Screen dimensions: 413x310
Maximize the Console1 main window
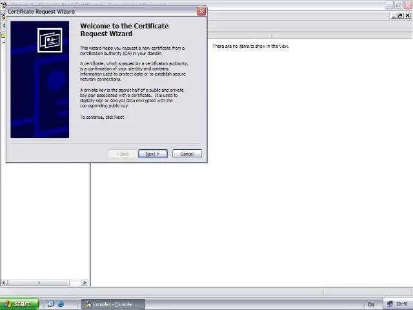(x=398, y=5)
